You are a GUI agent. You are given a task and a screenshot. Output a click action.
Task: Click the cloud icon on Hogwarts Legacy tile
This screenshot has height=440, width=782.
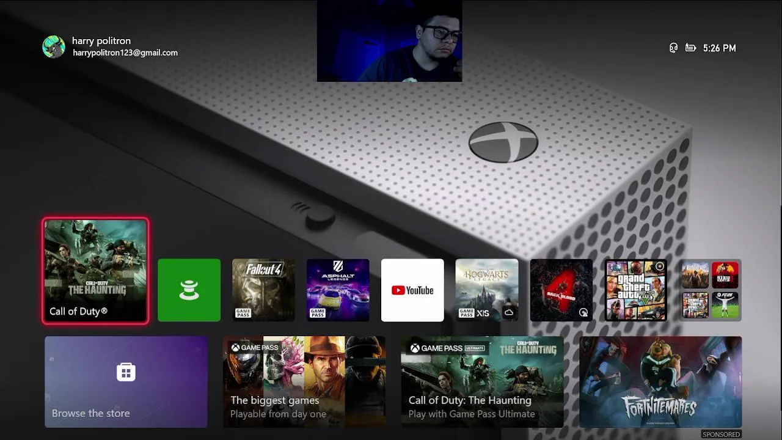[508, 313]
